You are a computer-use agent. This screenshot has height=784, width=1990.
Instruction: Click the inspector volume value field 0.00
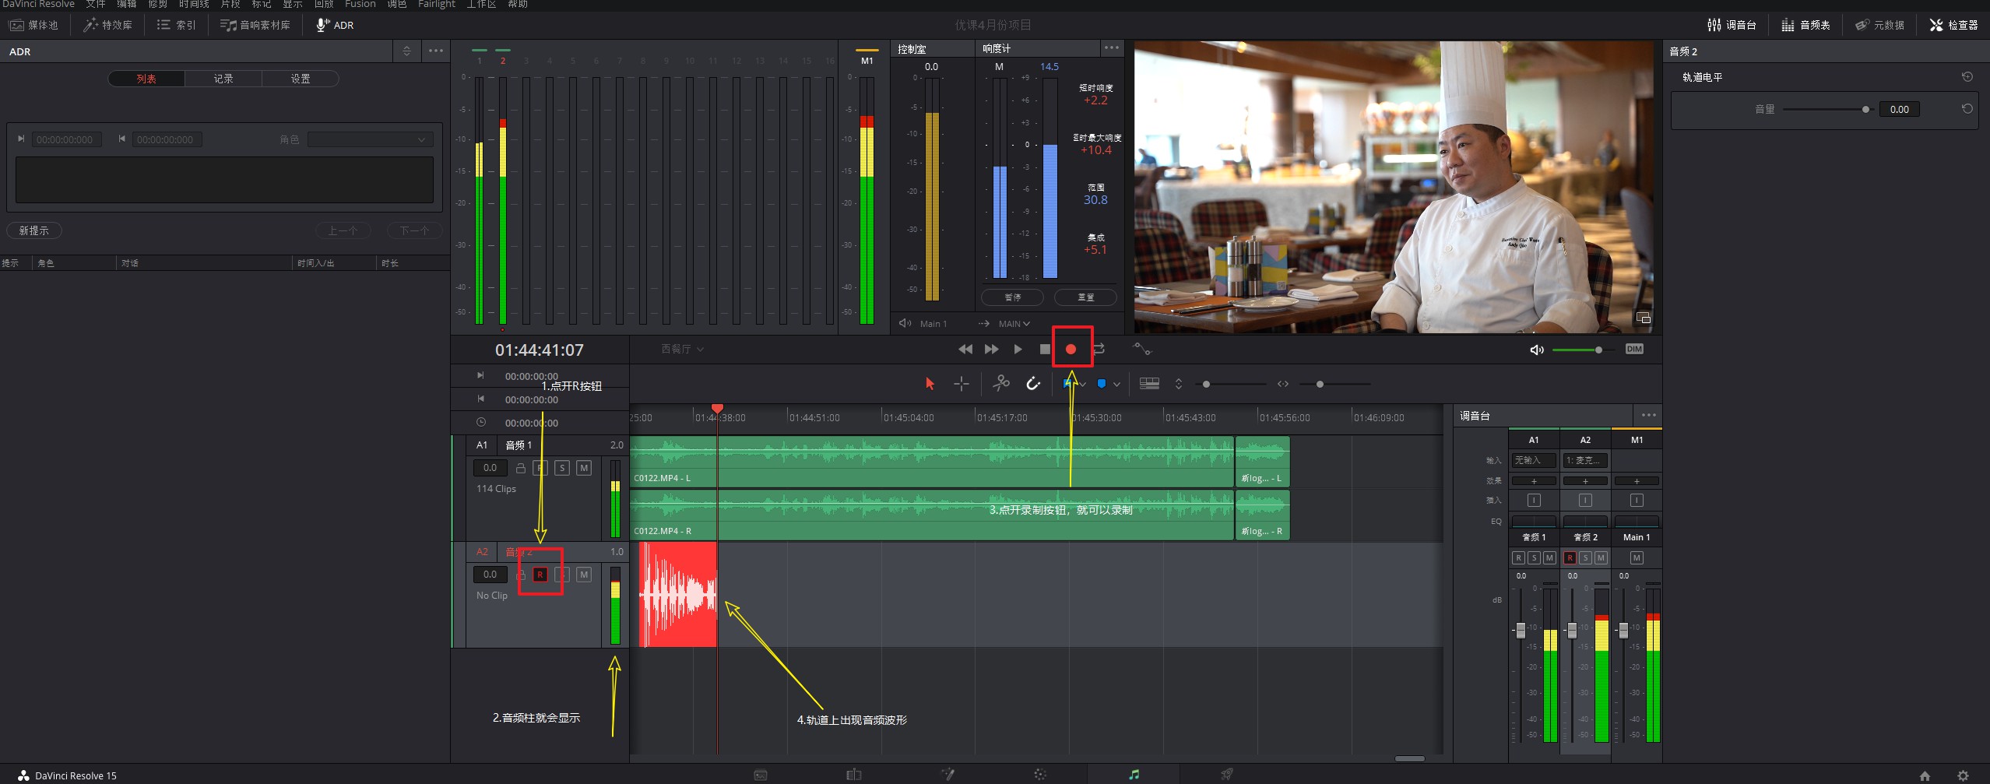1899,110
